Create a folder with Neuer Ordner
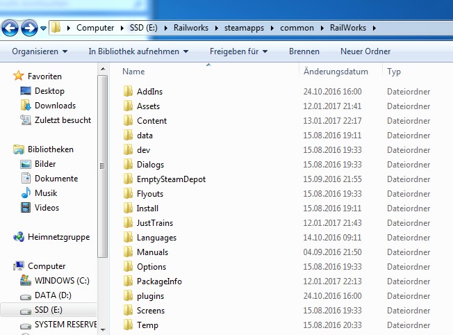The width and height of the screenshot is (453, 335). (x=365, y=51)
